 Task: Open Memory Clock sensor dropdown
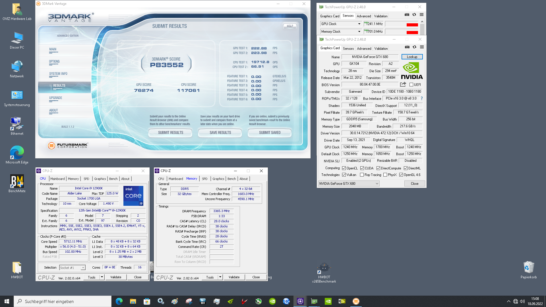pyautogui.click(x=341, y=32)
